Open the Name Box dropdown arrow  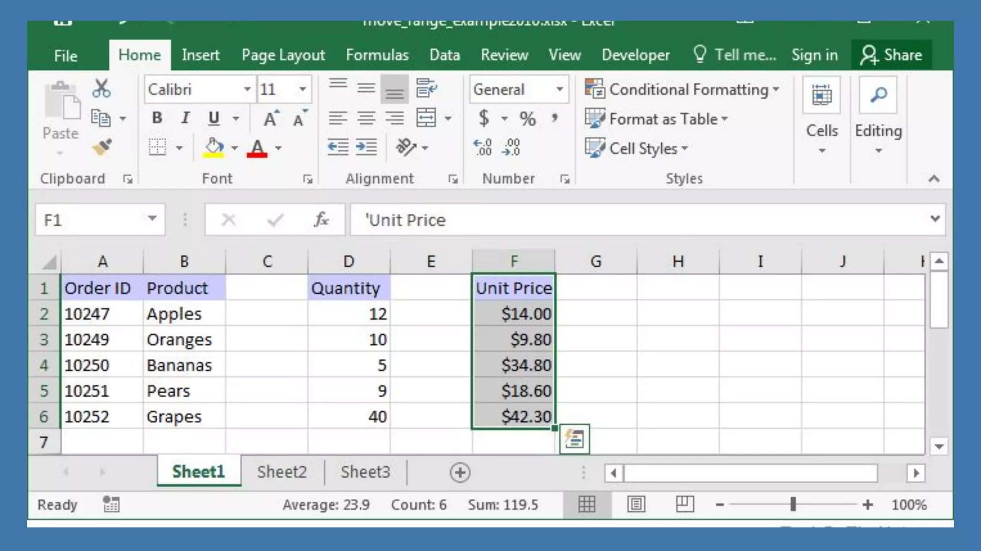point(152,219)
